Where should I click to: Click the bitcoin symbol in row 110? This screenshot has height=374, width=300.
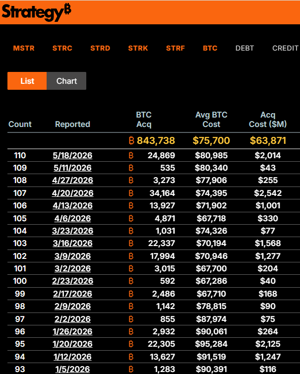point(131,156)
